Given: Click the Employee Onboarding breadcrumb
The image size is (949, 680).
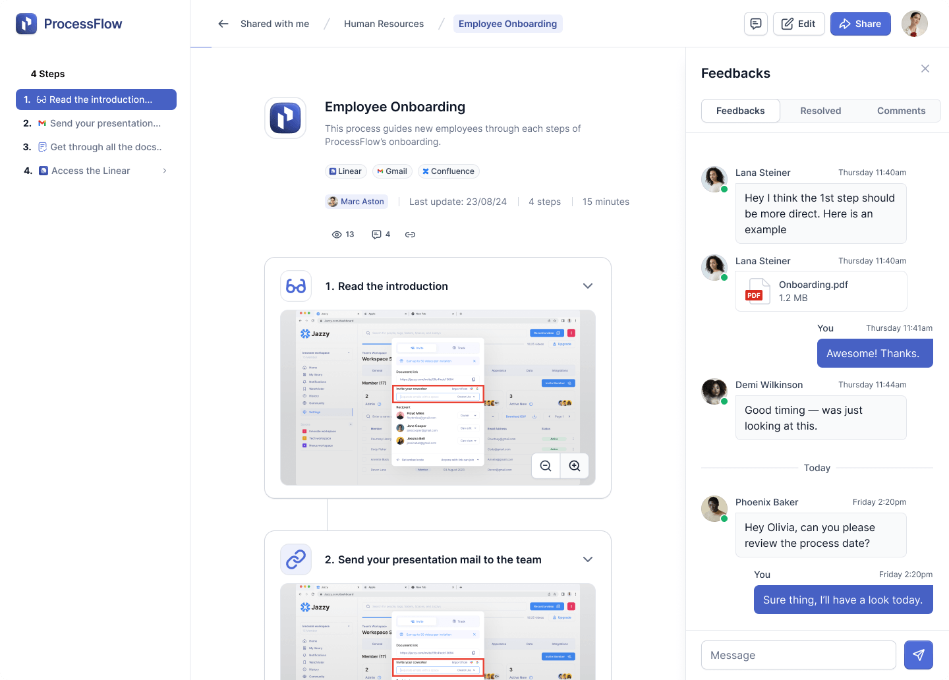Looking at the screenshot, I should coord(507,24).
